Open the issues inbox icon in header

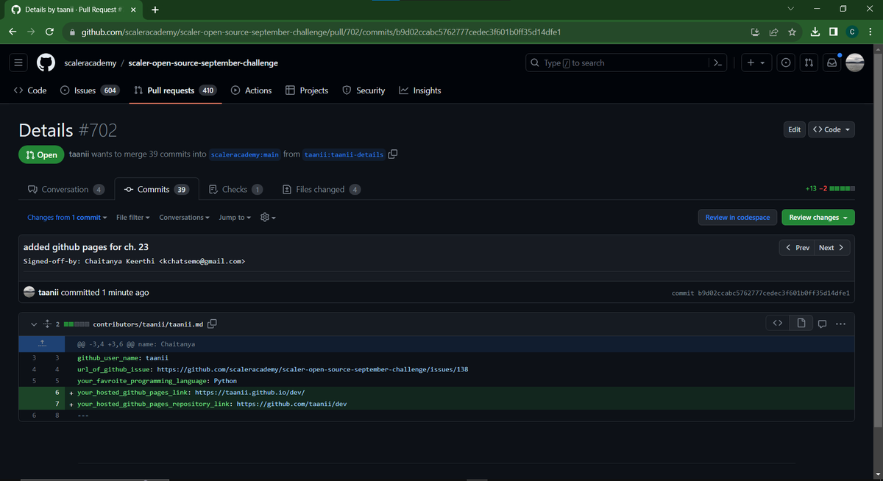click(x=786, y=63)
